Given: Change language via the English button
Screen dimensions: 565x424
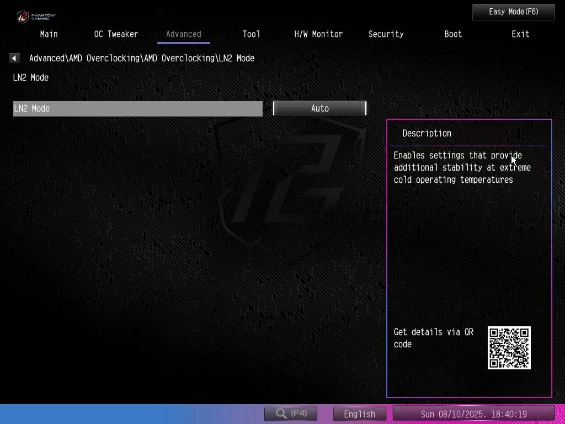Looking at the screenshot, I should pyautogui.click(x=359, y=414).
